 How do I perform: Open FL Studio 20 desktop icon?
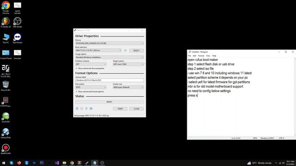click(x=6, y=23)
